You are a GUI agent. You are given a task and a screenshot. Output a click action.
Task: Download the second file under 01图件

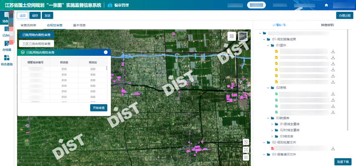coord(333,57)
